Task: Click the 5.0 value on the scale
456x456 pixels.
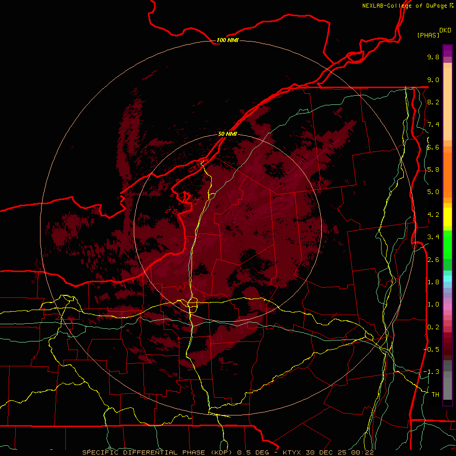Action: [433, 192]
